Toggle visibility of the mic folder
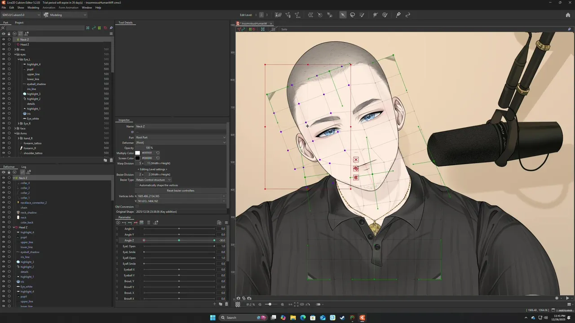This screenshot has width=575, height=323. pos(4,49)
